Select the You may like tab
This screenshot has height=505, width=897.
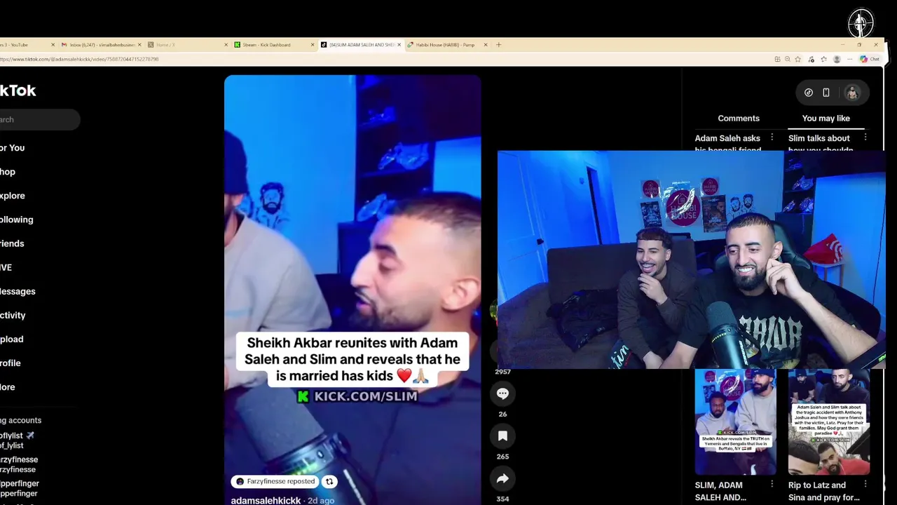click(x=826, y=119)
